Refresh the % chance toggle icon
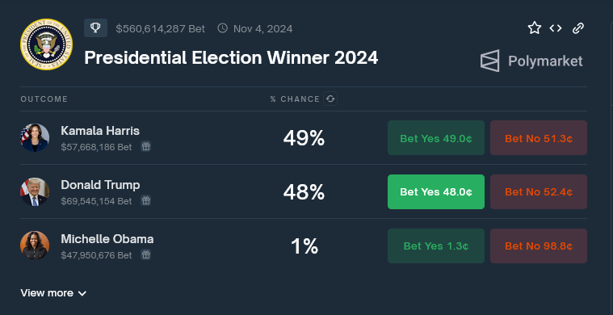613x315 pixels. pos(330,99)
